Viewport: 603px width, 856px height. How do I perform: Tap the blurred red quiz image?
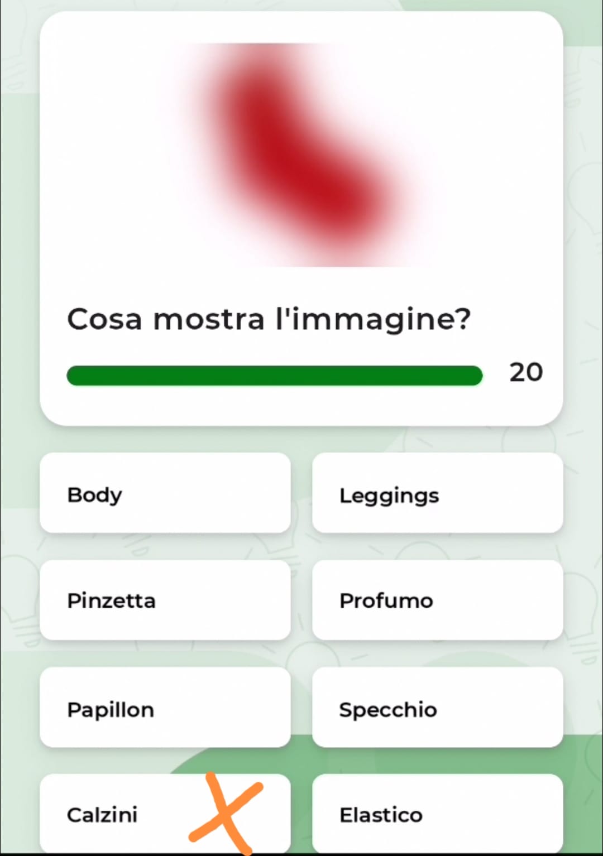301,155
